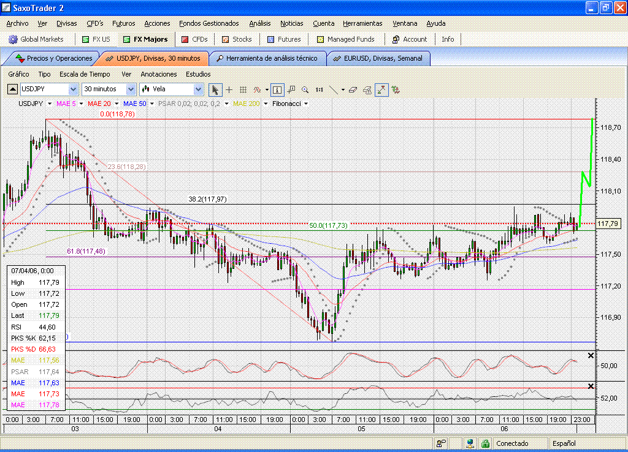Open the Divisas menu
This screenshot has width=628, height=452.
click(66, 24)
